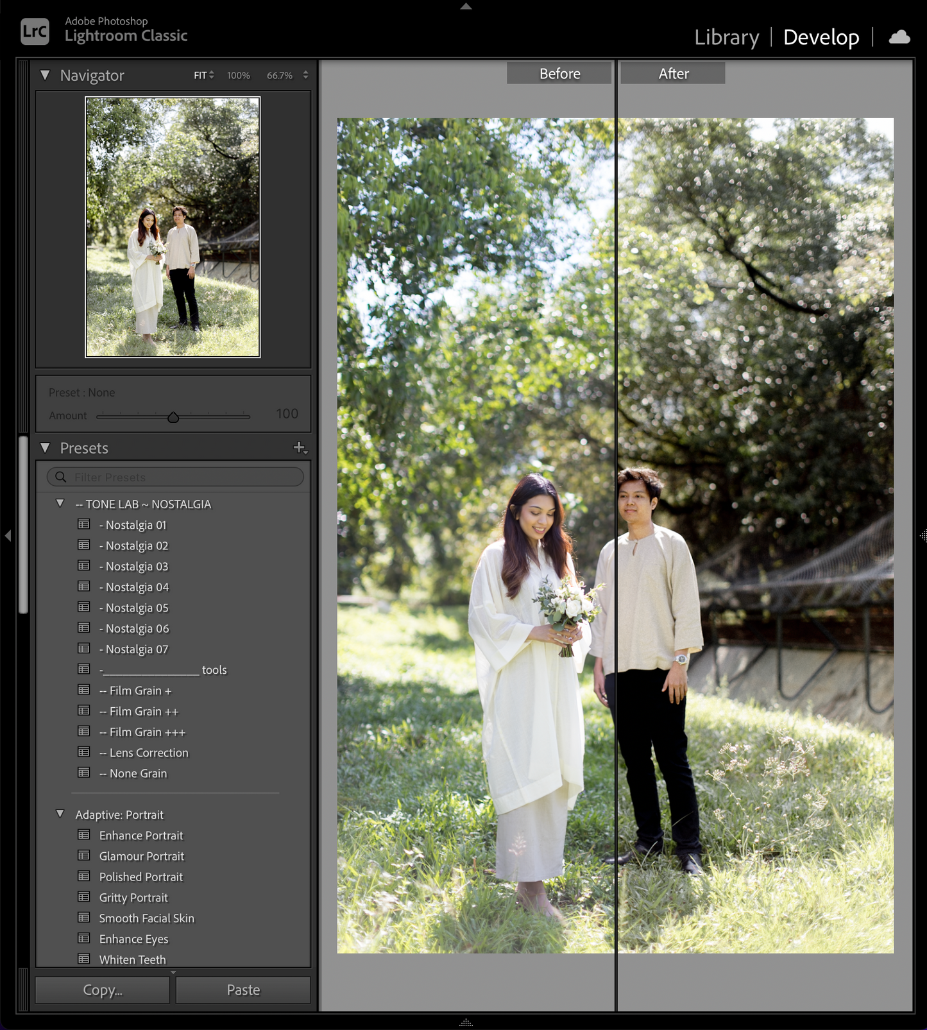Click preset icon beside Film Grain ++
This screenshot has height=1030, width=927.
point(84,710)
